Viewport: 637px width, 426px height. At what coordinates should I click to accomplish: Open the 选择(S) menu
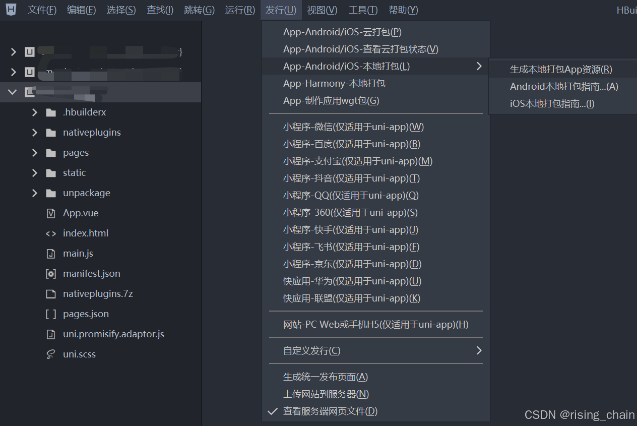[x=121, y=10]
